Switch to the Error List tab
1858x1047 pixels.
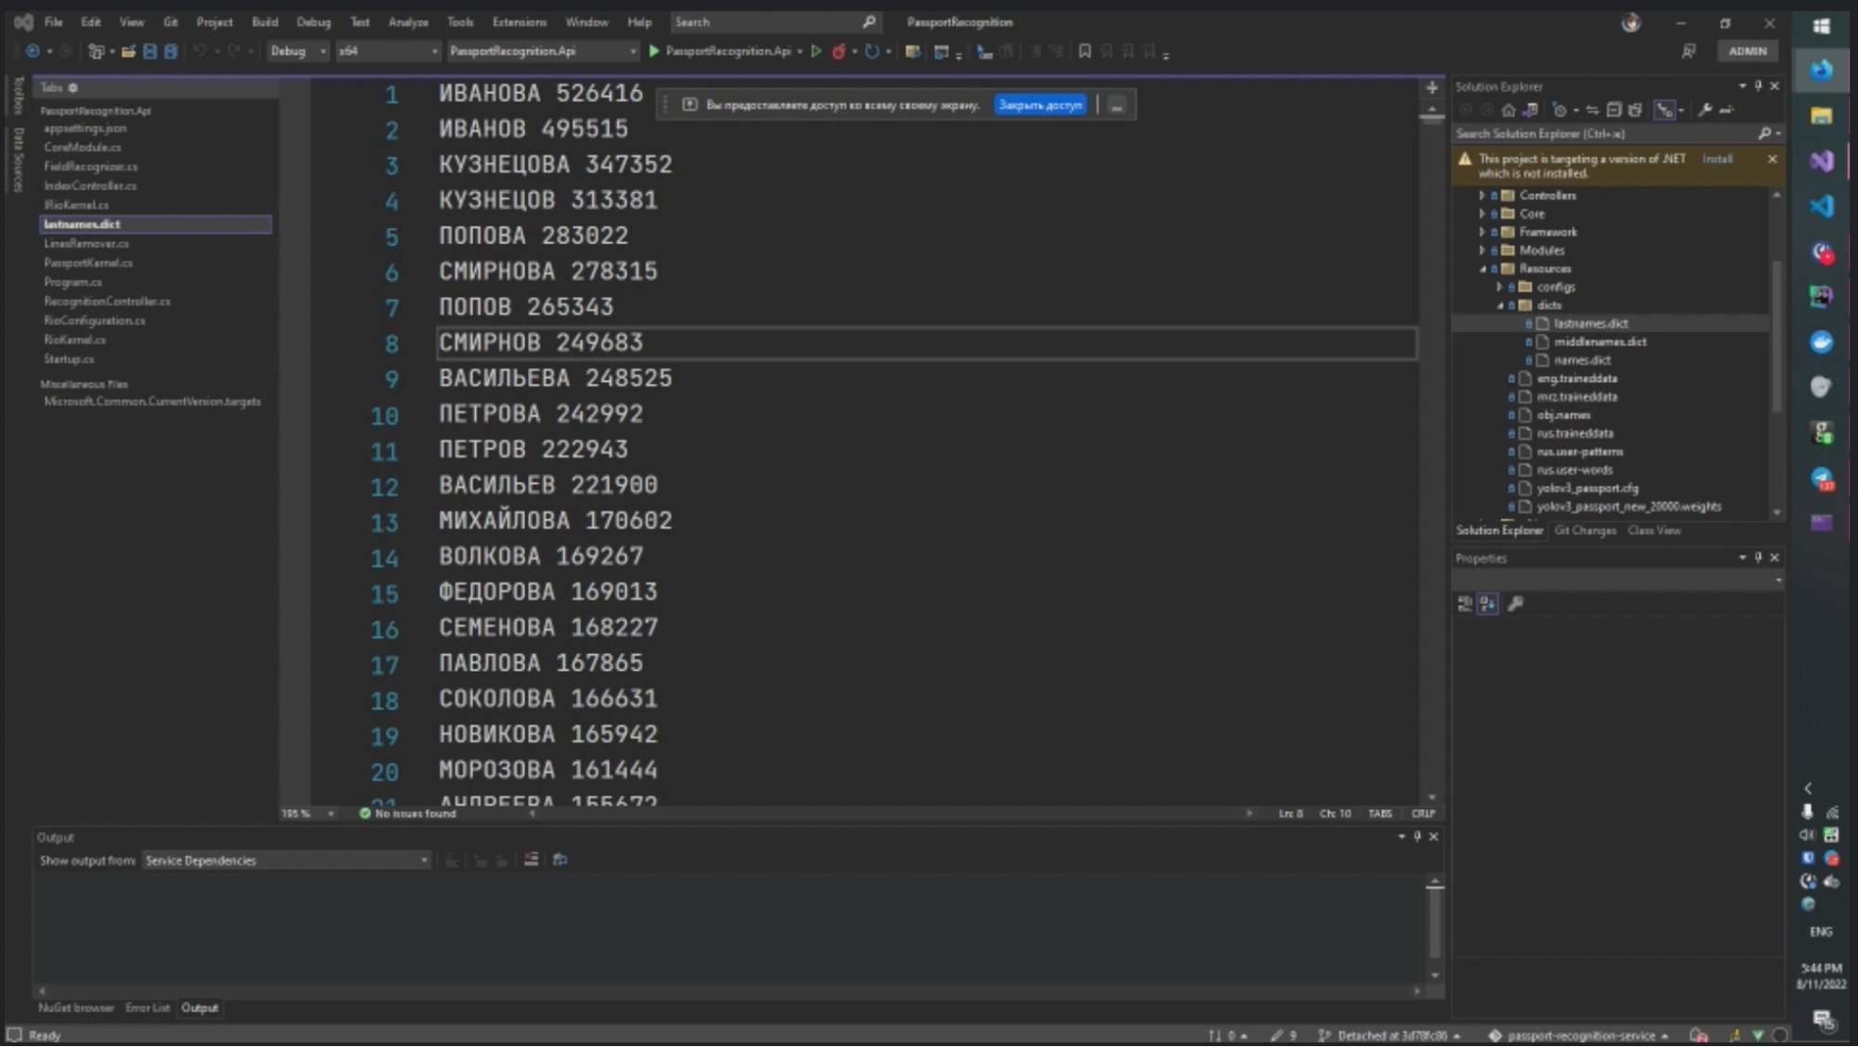[147, 1008]
